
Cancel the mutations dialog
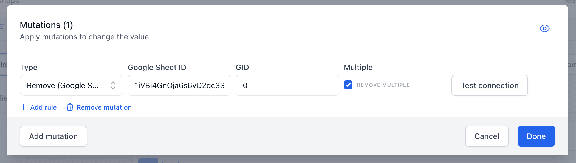pos(487,136)
